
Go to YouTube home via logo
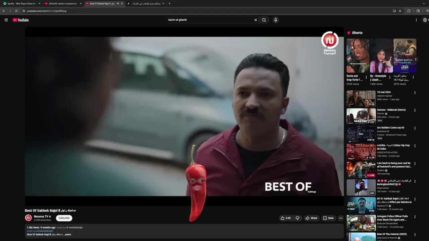tap(21, 20)
